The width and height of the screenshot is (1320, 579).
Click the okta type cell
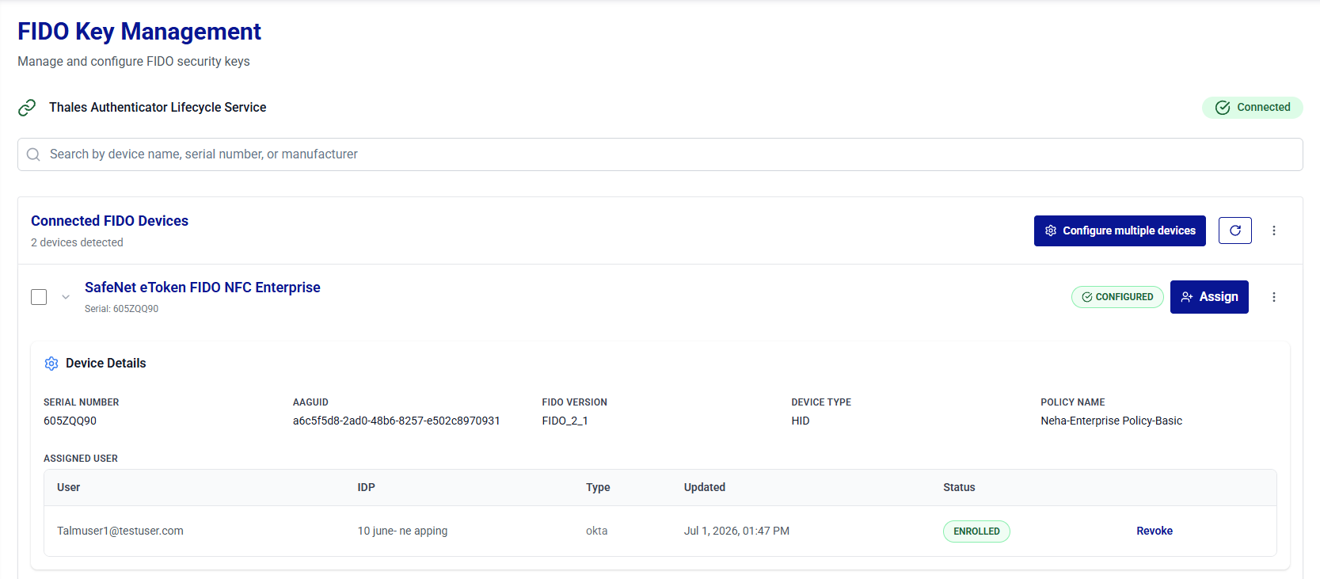click(x=596, y=531)
